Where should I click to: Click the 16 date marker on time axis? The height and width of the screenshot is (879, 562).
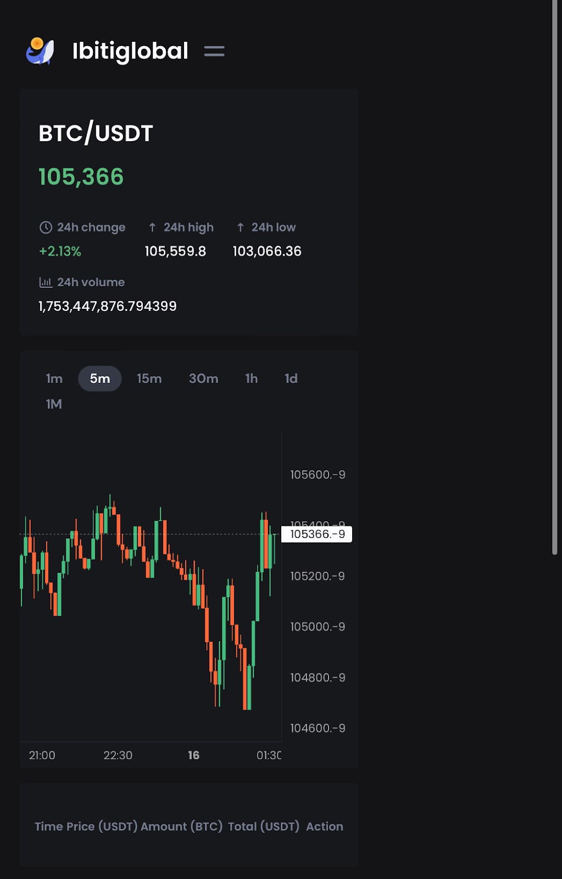tap(193, 755)
